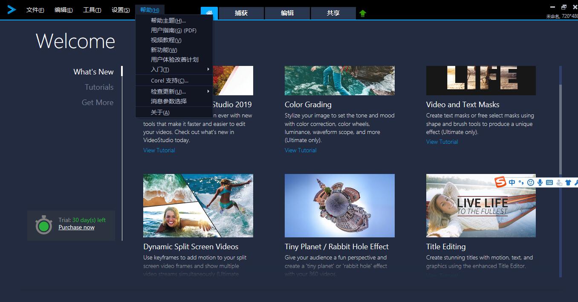Click the Welcome title text
The image size is (578, 302).
pyautogui.click(x=75, y=41)
